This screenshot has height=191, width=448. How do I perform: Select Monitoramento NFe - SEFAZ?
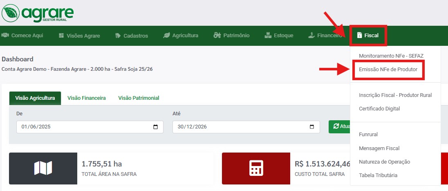click(391, 56)
